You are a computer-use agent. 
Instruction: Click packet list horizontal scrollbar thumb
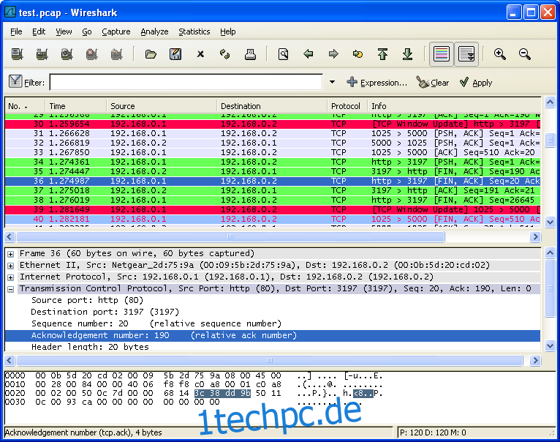pyautogui.click(x=230, y=237)
